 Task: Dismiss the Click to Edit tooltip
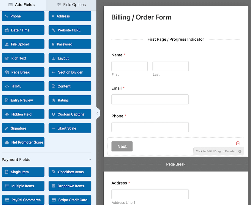coord(240,151)
